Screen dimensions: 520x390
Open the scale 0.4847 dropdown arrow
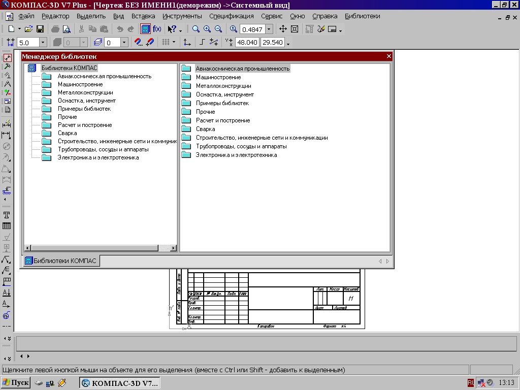[x=269, y=29]
